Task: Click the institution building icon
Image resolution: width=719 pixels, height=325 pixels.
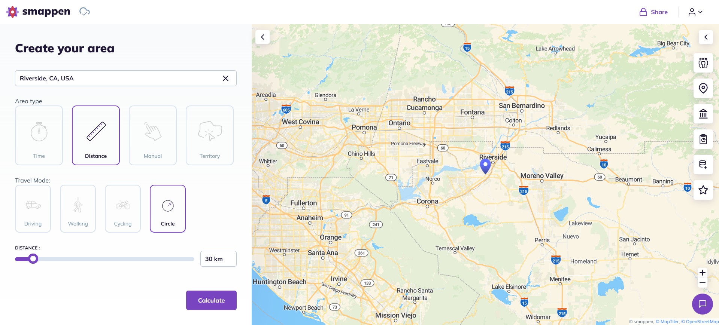Action: point(703,114)
